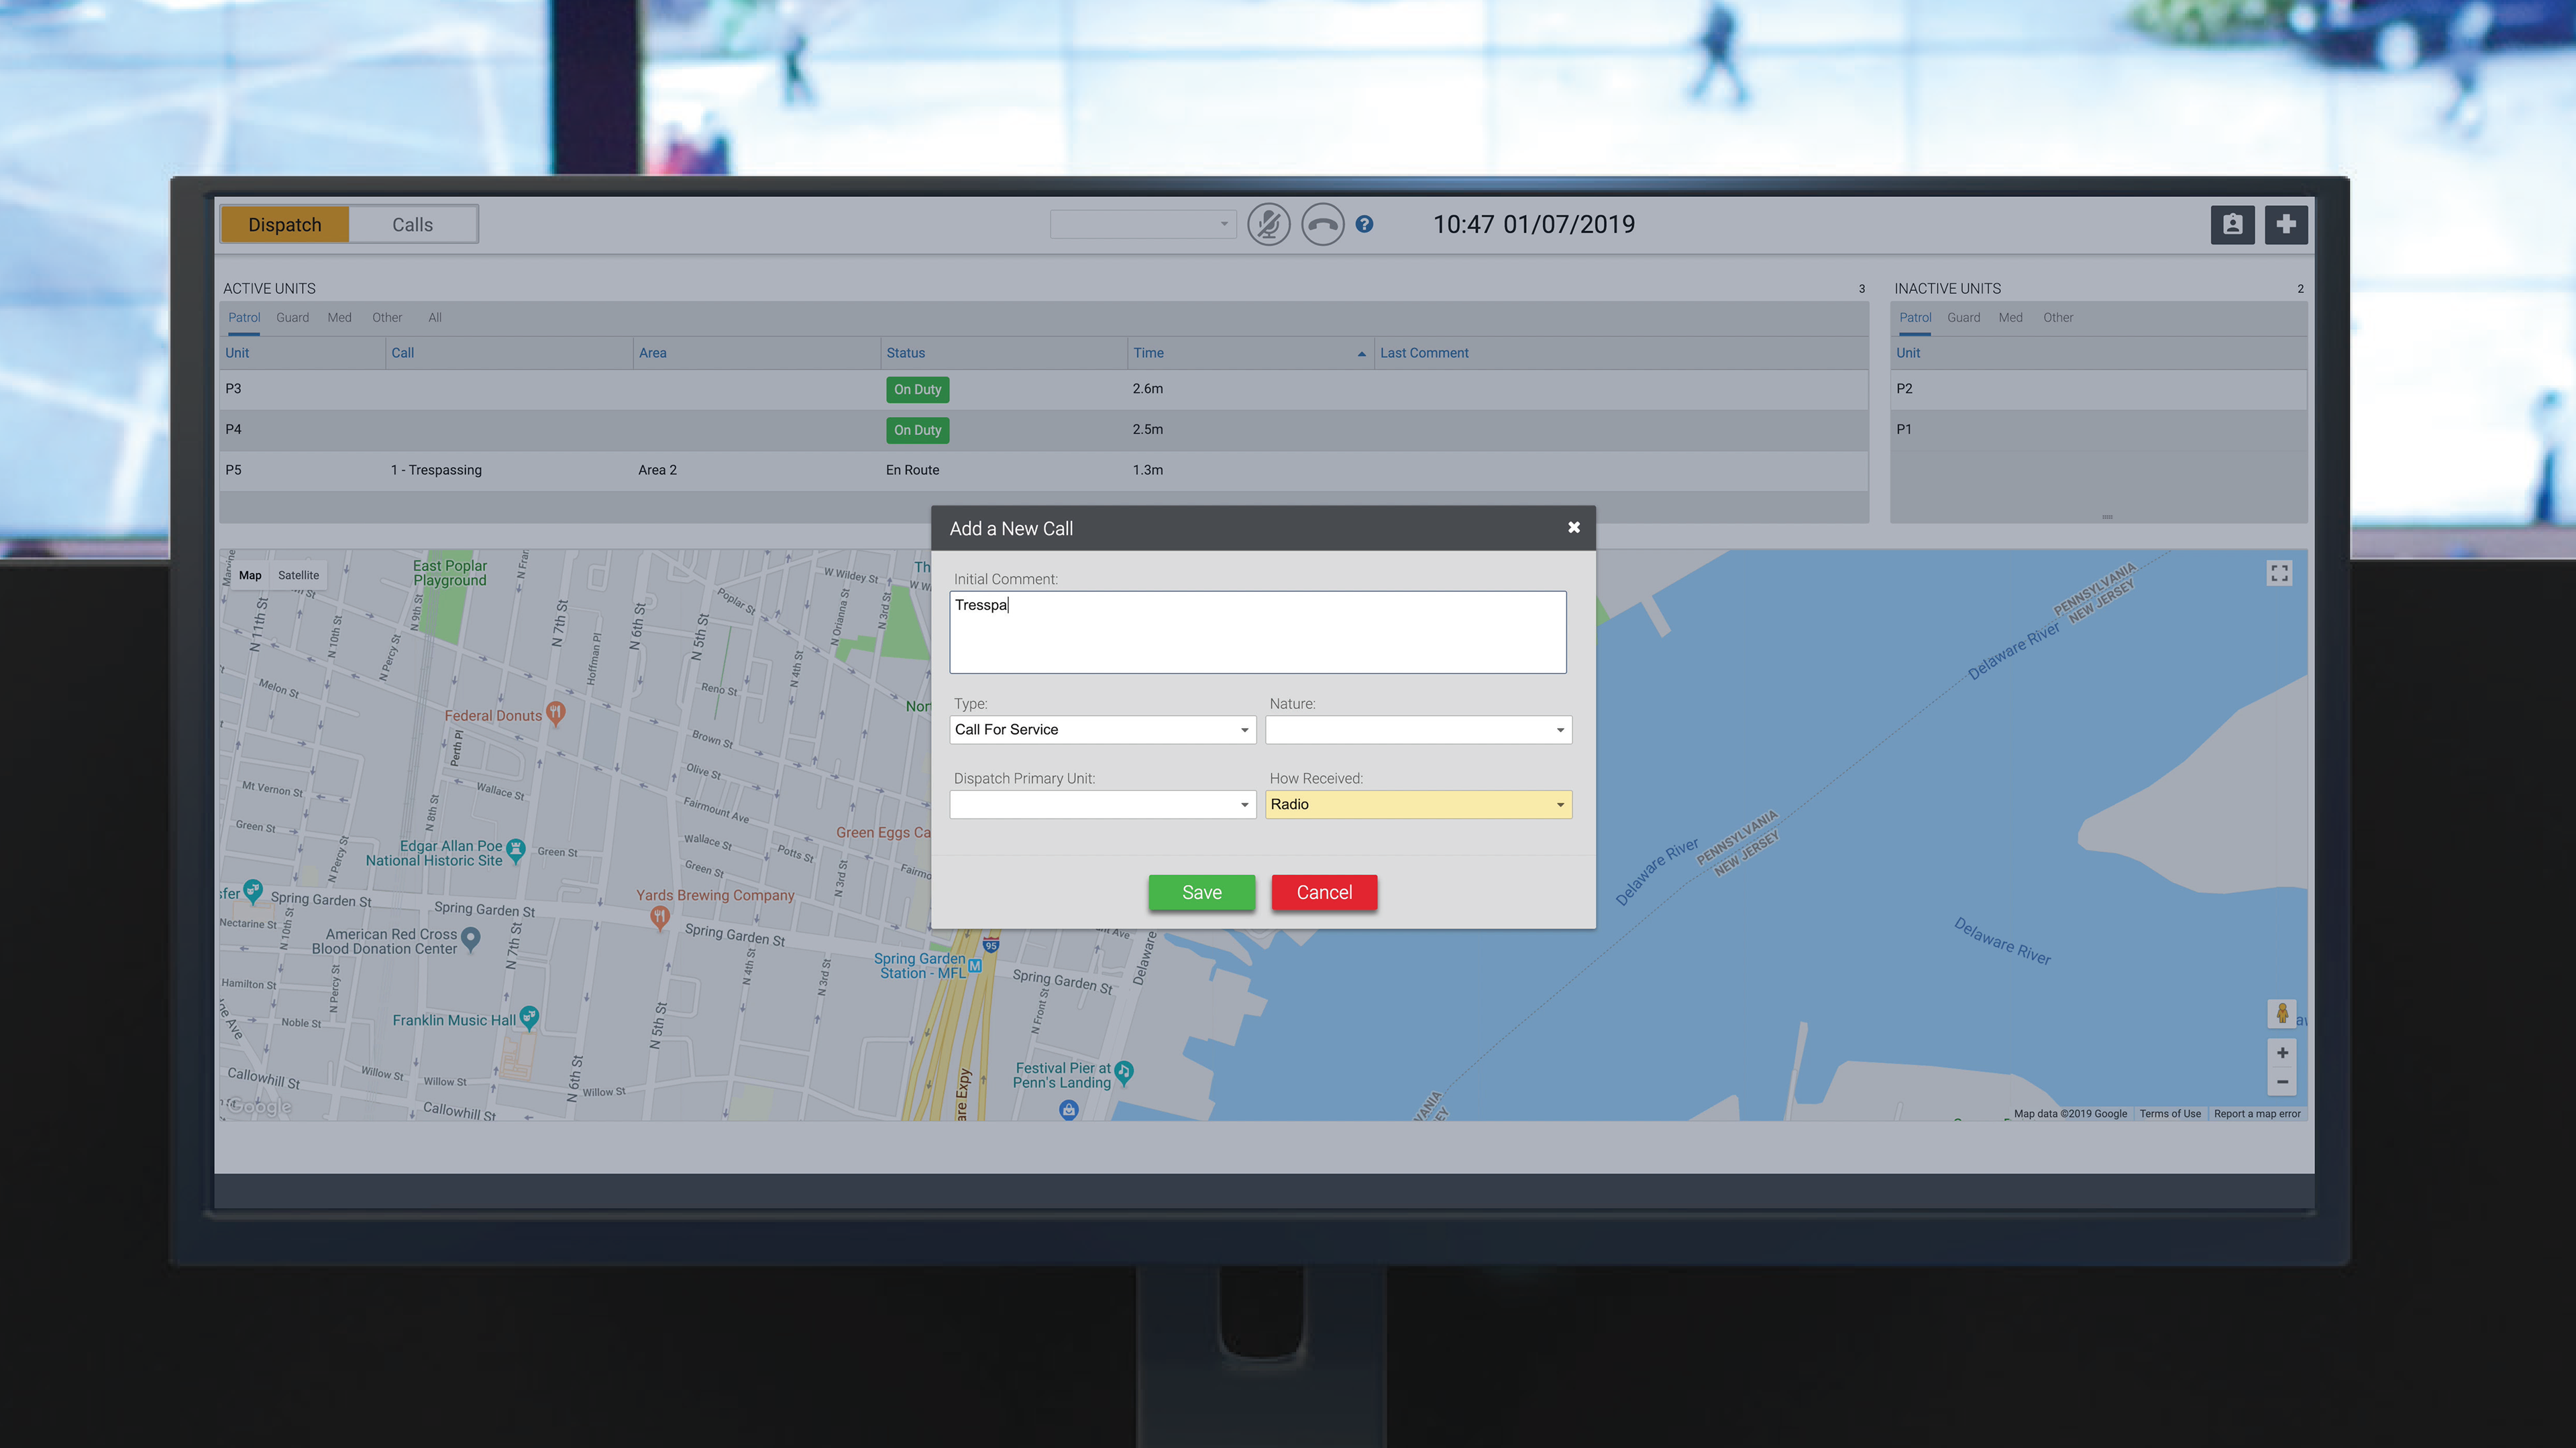Click in the Initial Comment text area
The image size is (2576, 1448).
click(1257, 631)
